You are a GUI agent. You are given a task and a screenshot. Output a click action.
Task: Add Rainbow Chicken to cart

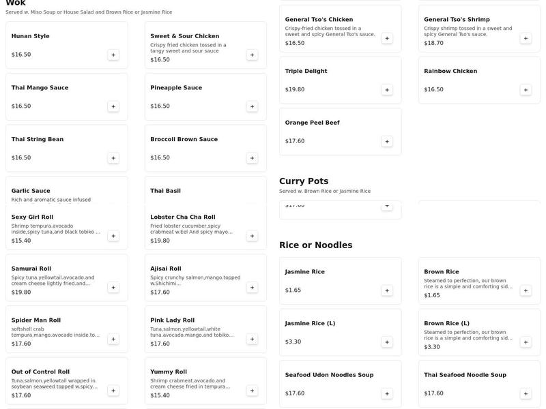525,88
